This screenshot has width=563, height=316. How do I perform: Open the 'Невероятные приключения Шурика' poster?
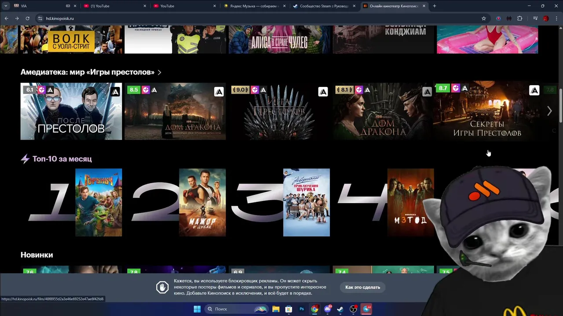pyautogui.click(x=307, y=202)
